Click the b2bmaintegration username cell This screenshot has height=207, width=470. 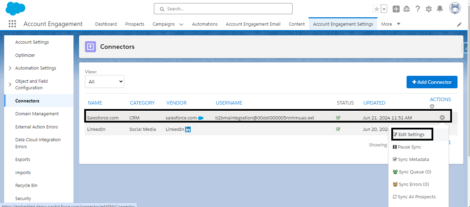tap(264, 118)
